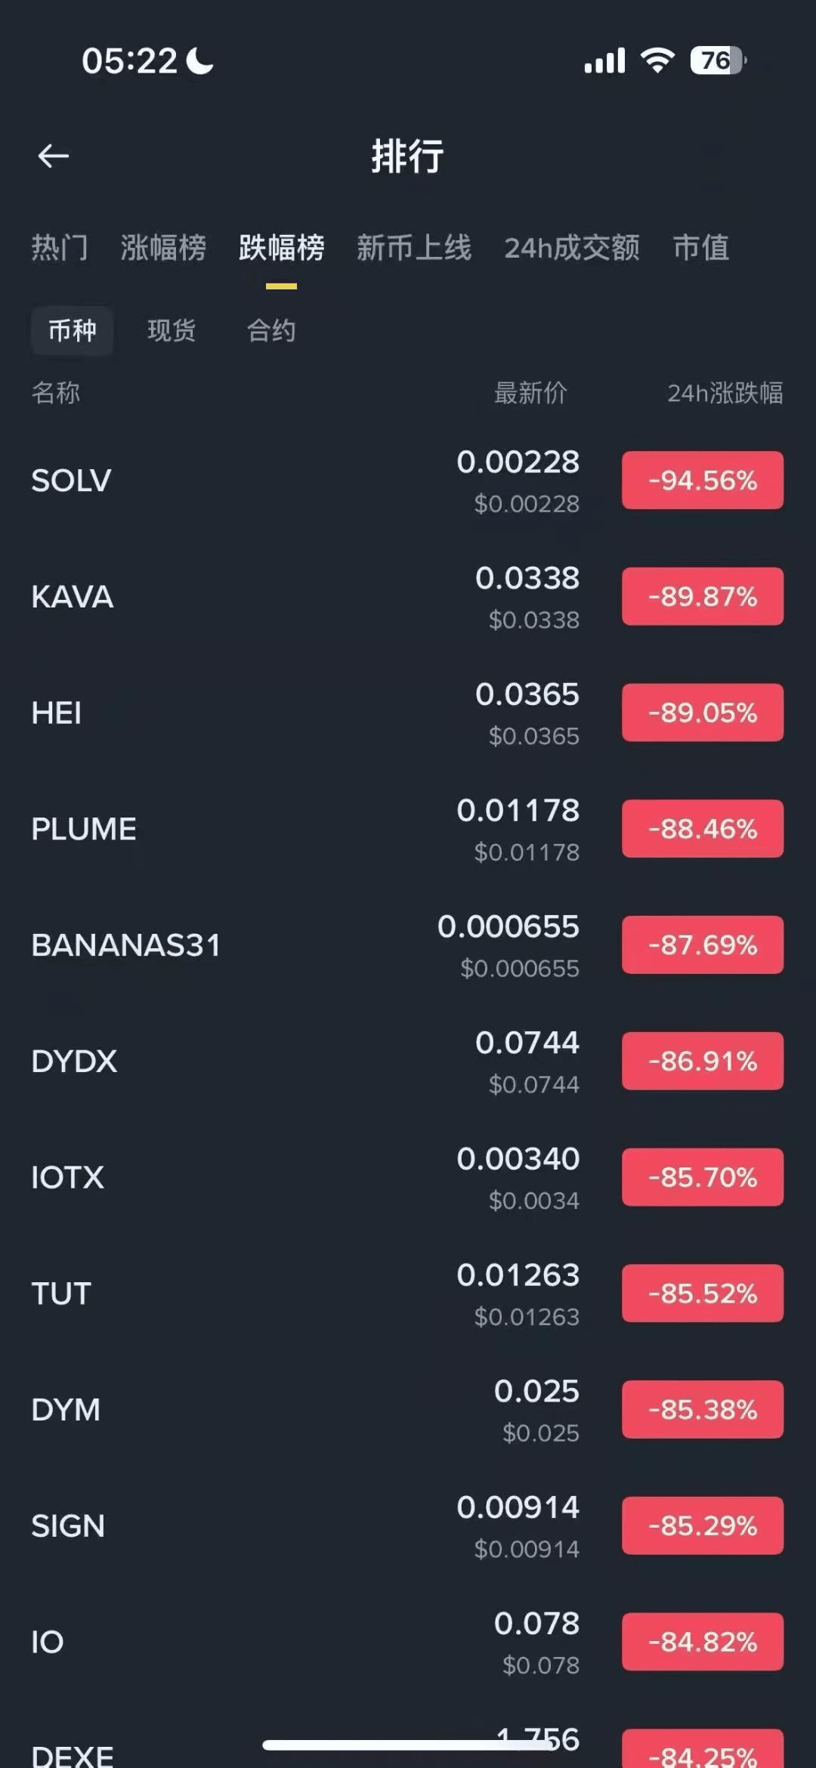The height and width of the screenshot is (1768, 816).
Task: Switch to 24h成交额 tab
Action: [x=572, y=248]
